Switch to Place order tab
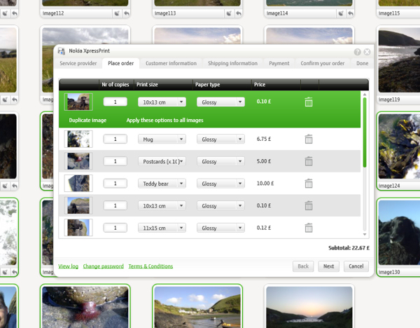The width and height of the screenshot is (420, 328). click(121, 63)
